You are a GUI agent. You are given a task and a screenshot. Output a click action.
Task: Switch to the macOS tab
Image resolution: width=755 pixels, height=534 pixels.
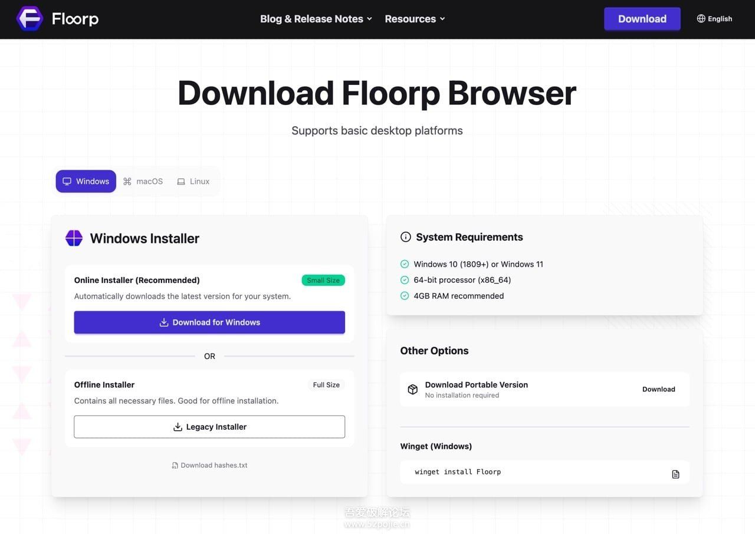(143, 182)
